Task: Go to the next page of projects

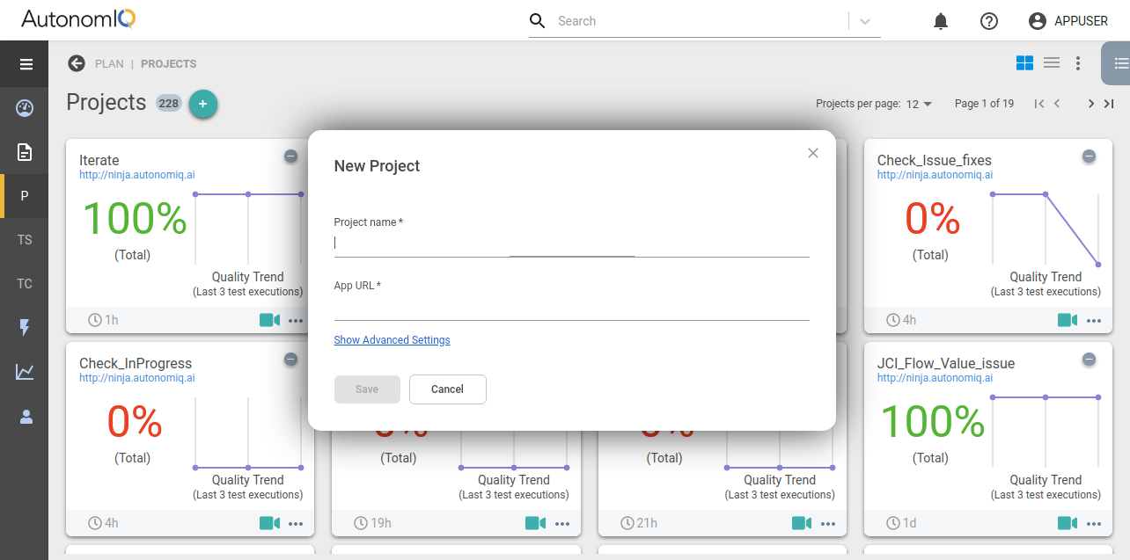Action: tap(1090, 104)
